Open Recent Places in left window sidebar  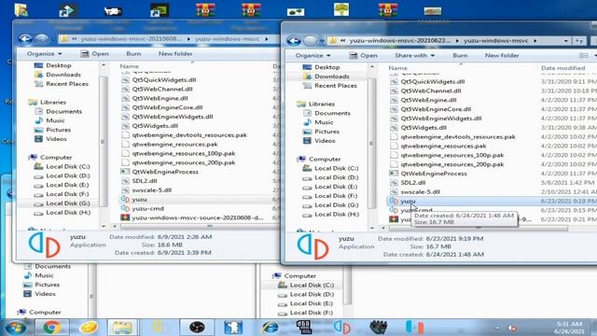coord(67,84)
